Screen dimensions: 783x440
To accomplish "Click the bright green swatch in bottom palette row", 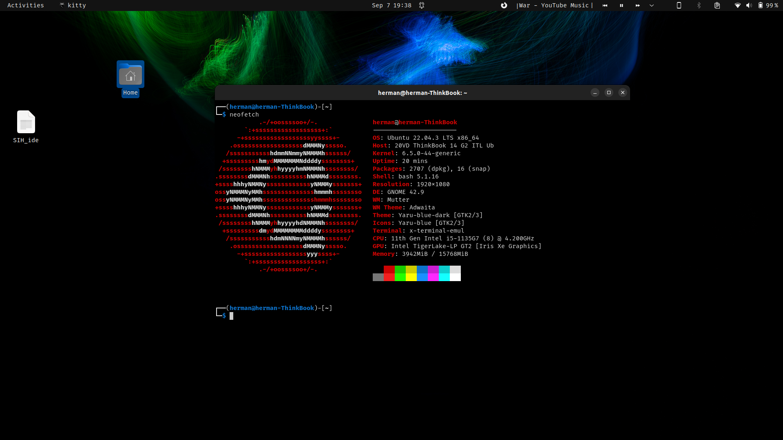I will 400,277.
